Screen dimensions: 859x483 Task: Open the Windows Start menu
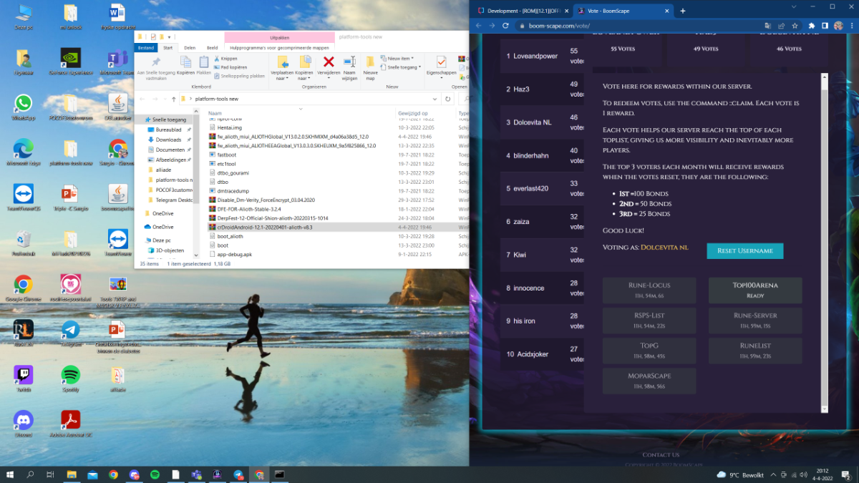pyautogui.click(x=10, y=474)
